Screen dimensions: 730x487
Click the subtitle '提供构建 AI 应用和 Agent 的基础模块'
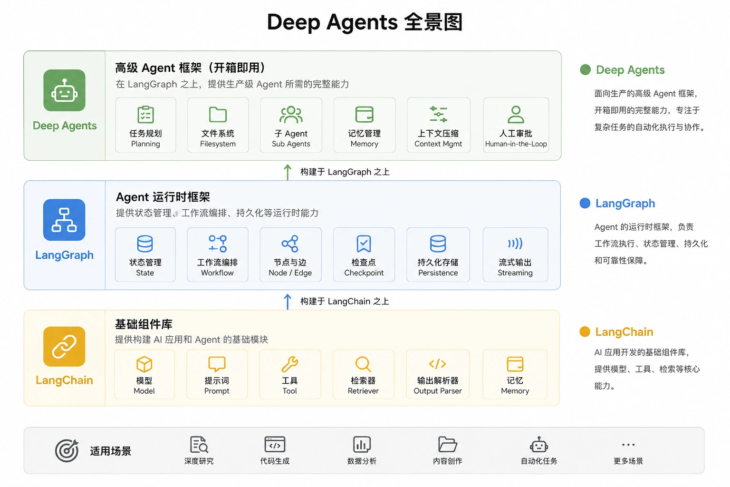click(x=192, y=339)
